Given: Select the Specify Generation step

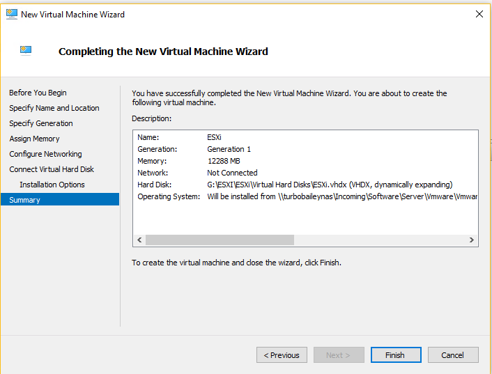Looking at the screenshot, I should [x=40, y=123].
